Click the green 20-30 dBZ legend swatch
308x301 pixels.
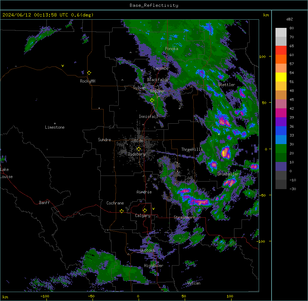pos(281,149)
